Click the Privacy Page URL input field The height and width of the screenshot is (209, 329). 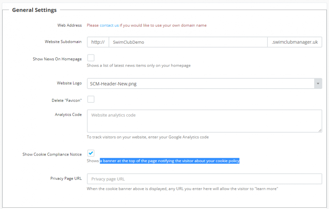pyautogui.click(x=204, y=179)
